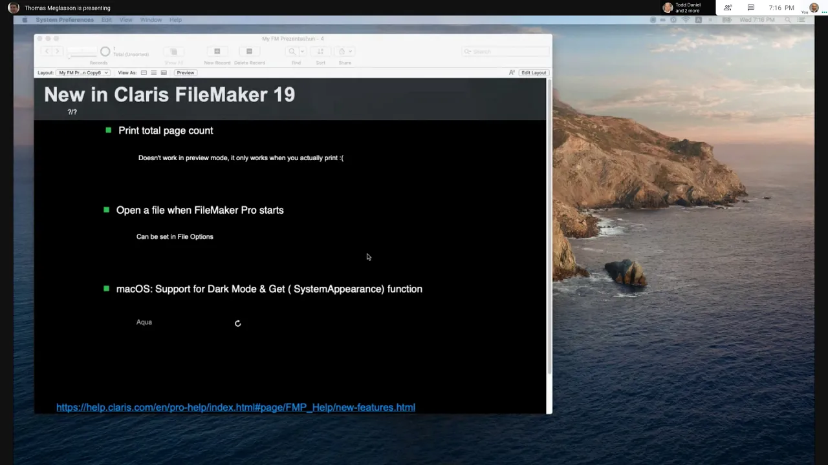Click the Show All records icon
This screenshot has width=828, height=465.
pyautogui.click(x=173, y=52)
